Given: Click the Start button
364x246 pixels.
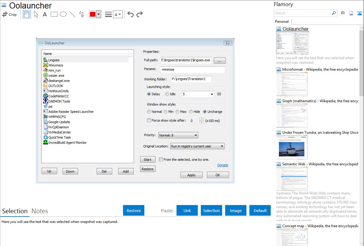Looking at the screenshot, I should [x=148, y=160].
